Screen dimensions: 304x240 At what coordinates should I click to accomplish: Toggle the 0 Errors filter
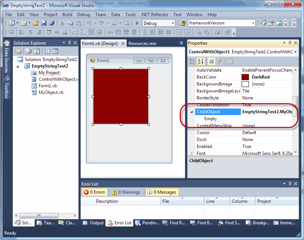pos(94,192)
